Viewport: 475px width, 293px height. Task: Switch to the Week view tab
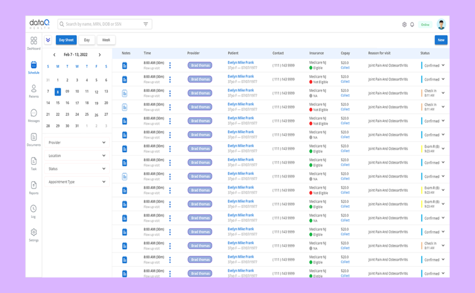(x=106, y=40)
